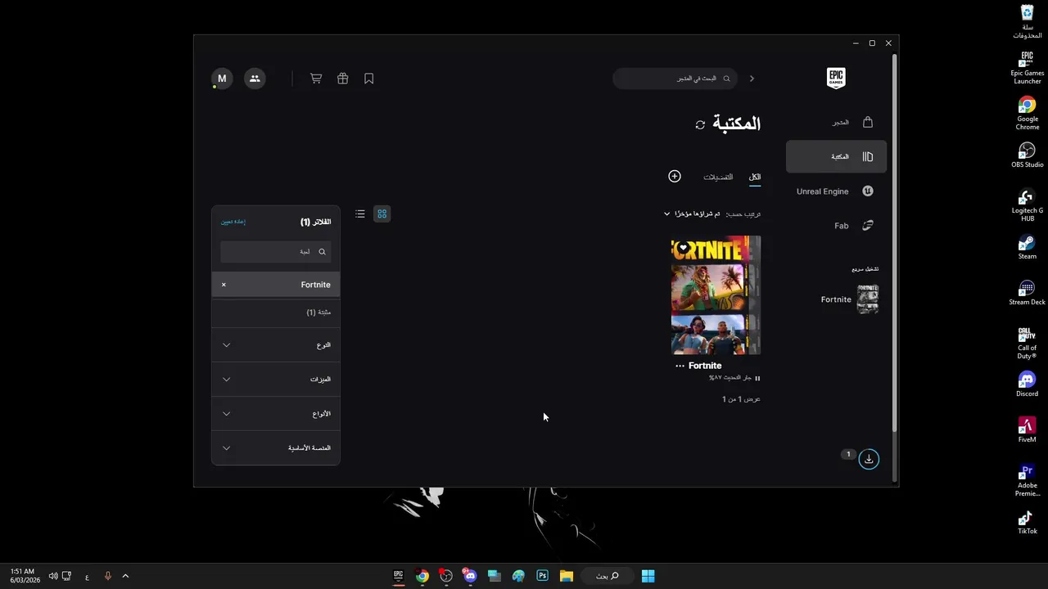Click the Windows Start button
Screen dimensions: 1048x589
(x=648, y=576)
